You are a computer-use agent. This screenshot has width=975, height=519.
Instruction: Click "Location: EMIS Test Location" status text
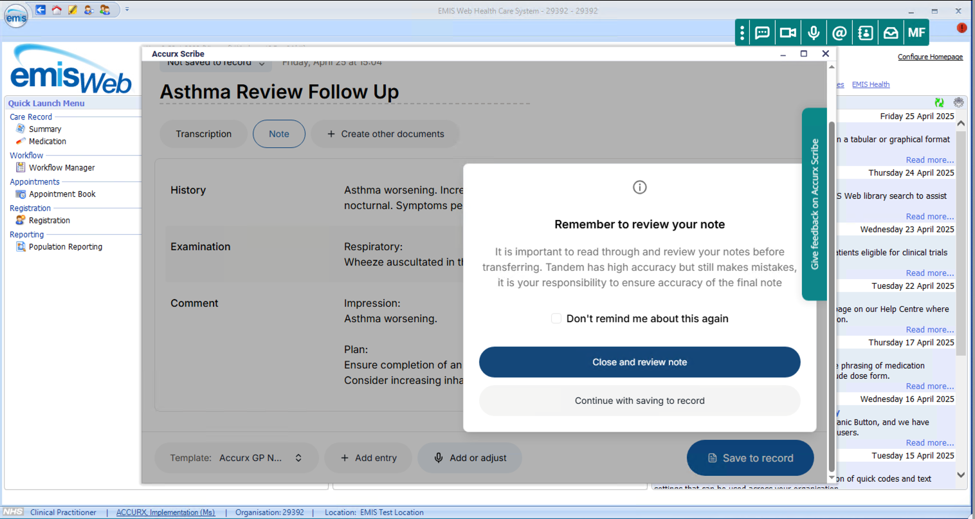pyautogui.click(x=374, y=513)
